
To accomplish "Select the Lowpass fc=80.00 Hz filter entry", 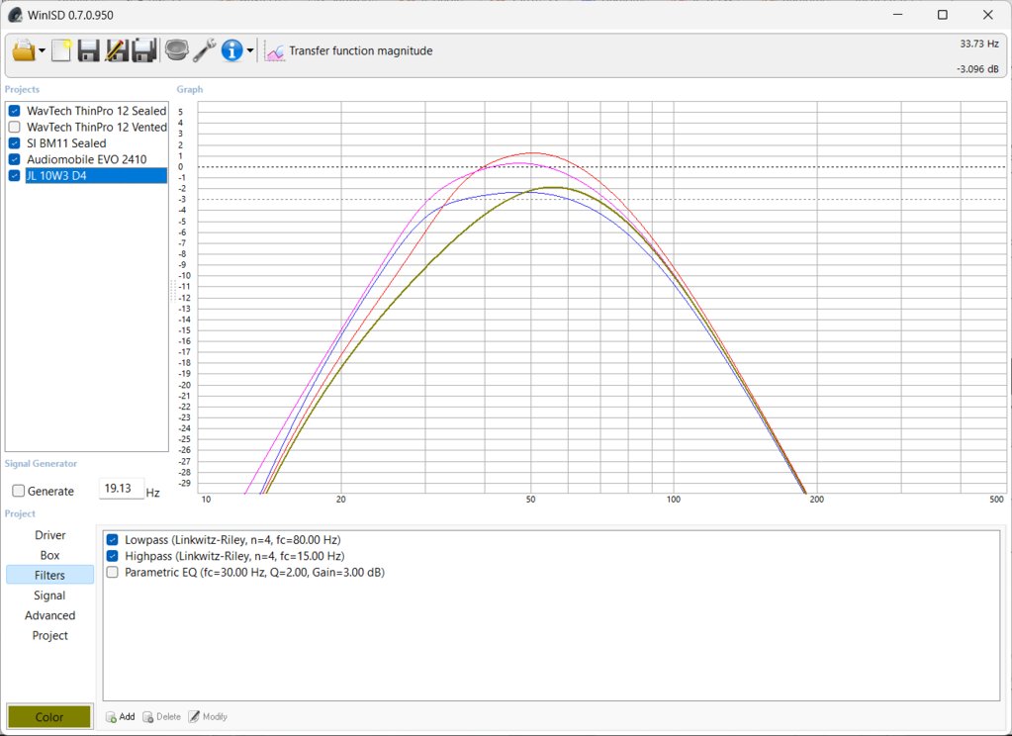I will (232, 540).
